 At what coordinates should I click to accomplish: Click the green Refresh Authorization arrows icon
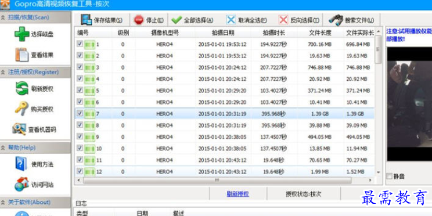(21, 88)
